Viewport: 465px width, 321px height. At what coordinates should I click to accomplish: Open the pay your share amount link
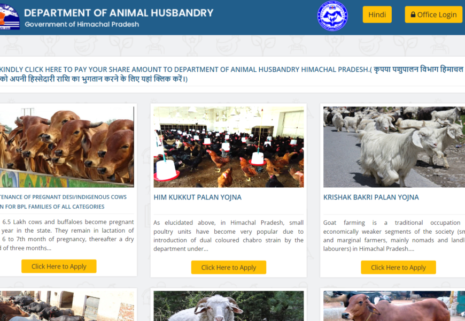coord(231,74)
